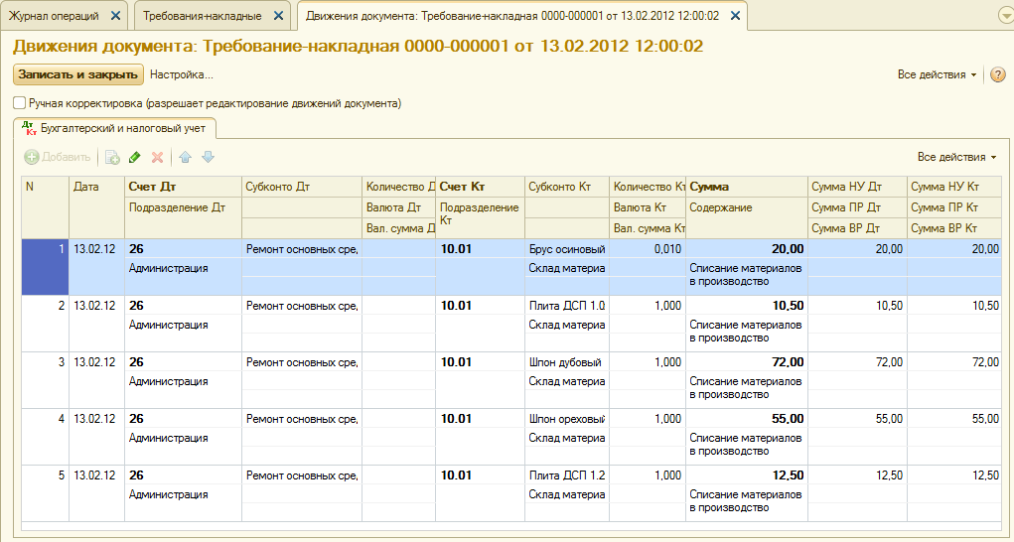Click the green pencil edit icon
This screenshot has height=542, width=1014.
click(x=134, y=157)
